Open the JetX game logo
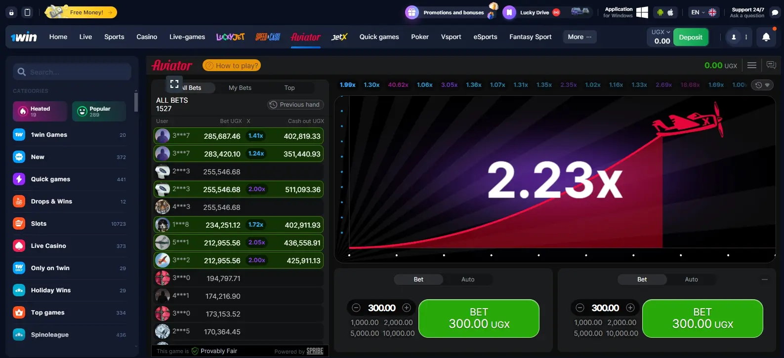Screen dimensions: 784x358 click(x=339, y=37)
